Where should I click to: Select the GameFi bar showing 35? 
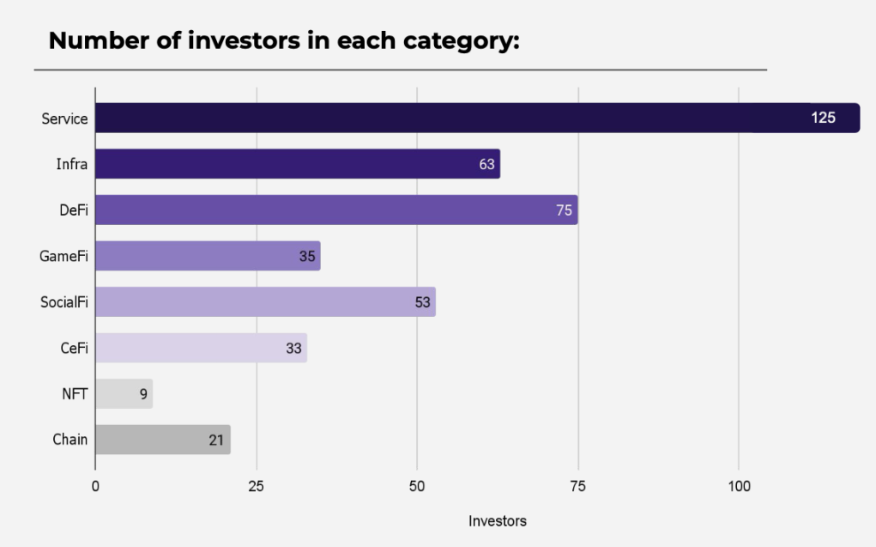(x=208, y=256)
